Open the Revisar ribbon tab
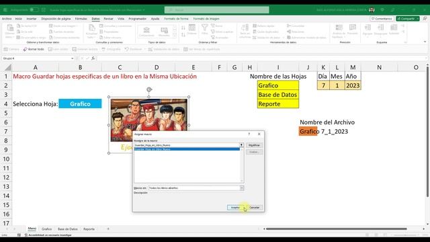This screenshot has height=242, width=430. click(x=108, y=19)
